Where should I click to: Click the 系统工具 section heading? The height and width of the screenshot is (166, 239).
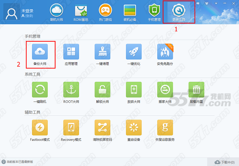(32, 75)
